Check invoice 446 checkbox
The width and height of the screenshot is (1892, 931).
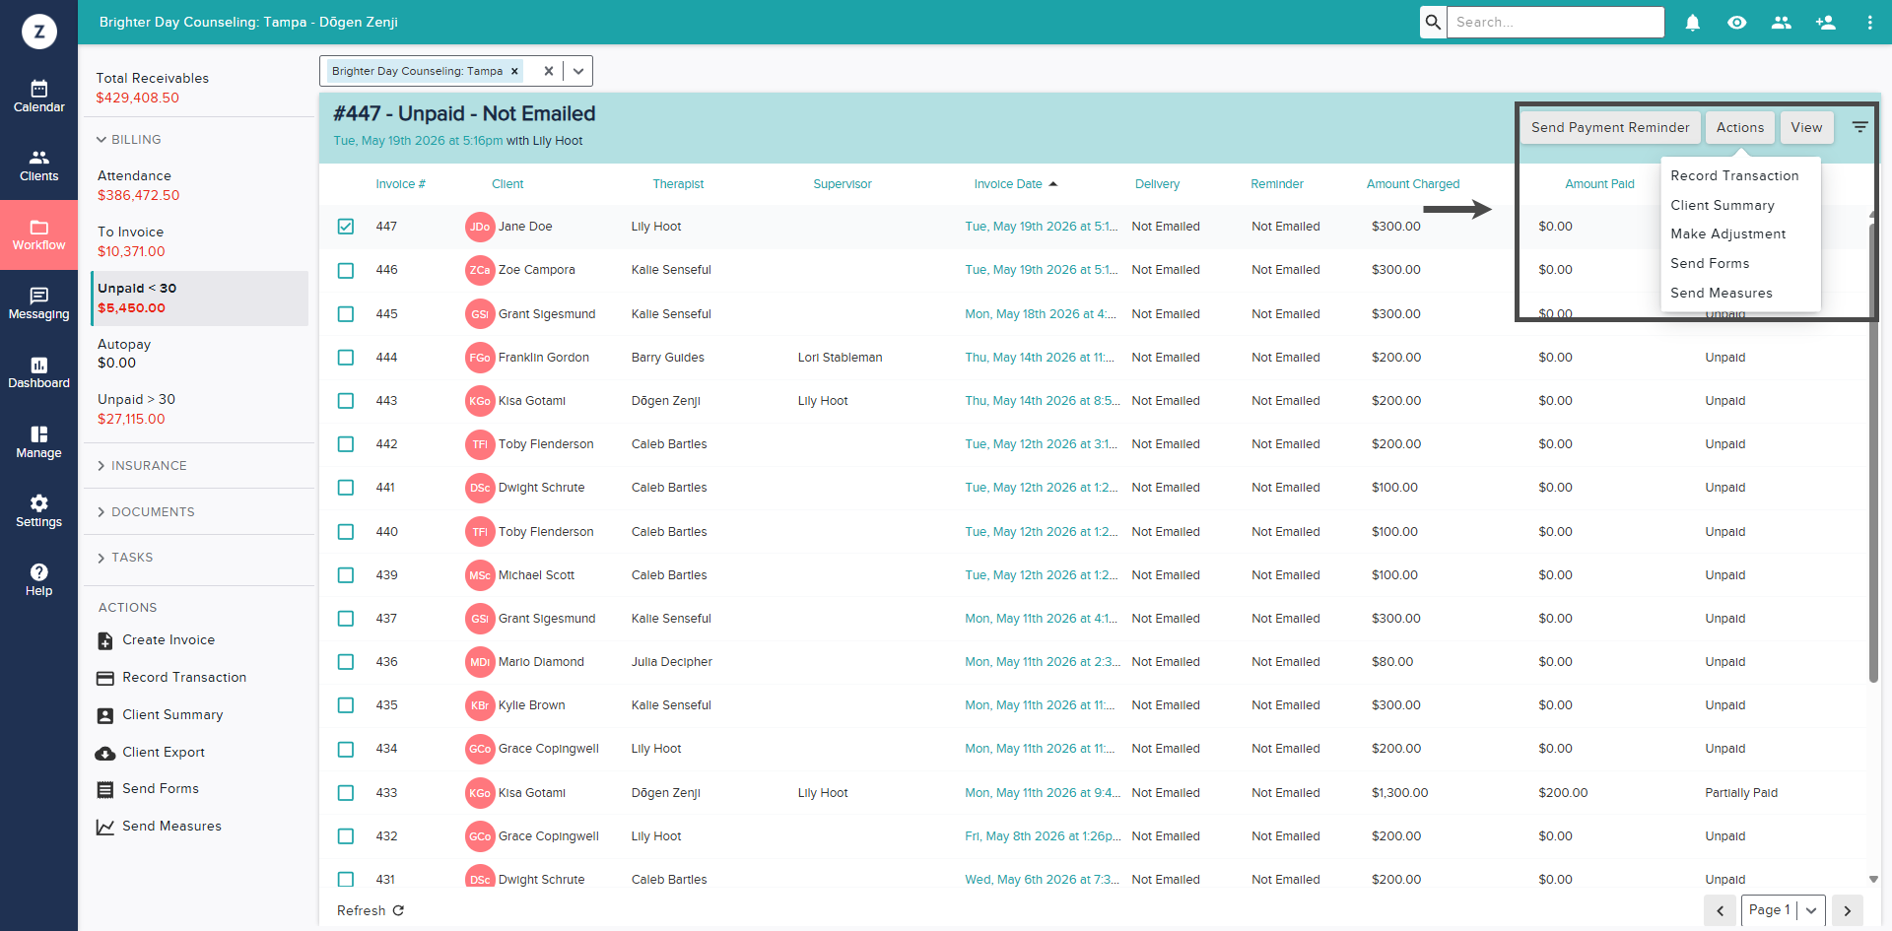click(x=346, y=270)
